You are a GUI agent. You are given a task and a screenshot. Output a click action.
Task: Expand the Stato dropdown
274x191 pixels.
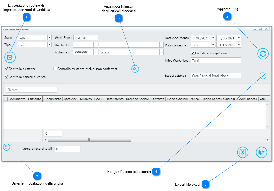(49, 38)
